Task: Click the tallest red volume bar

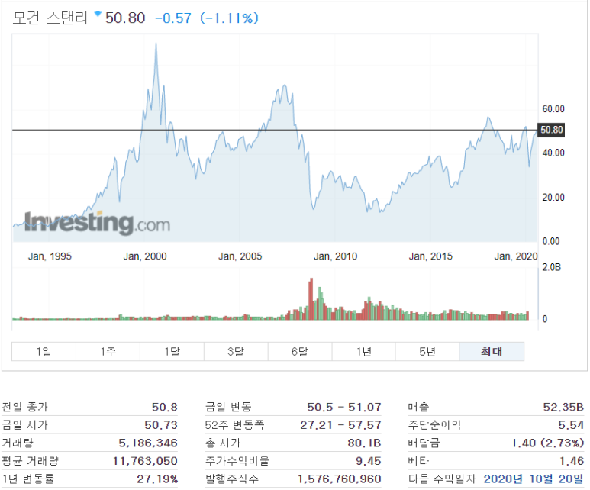Action: [311, 299]
